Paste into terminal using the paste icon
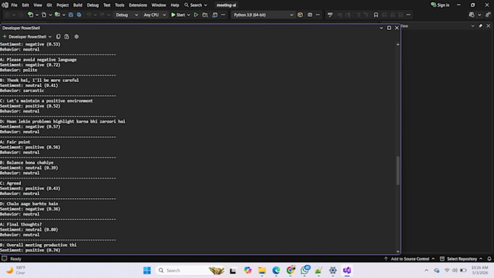Image resolution: width=494 pixels, height=278 pixels. click(67, 36)
